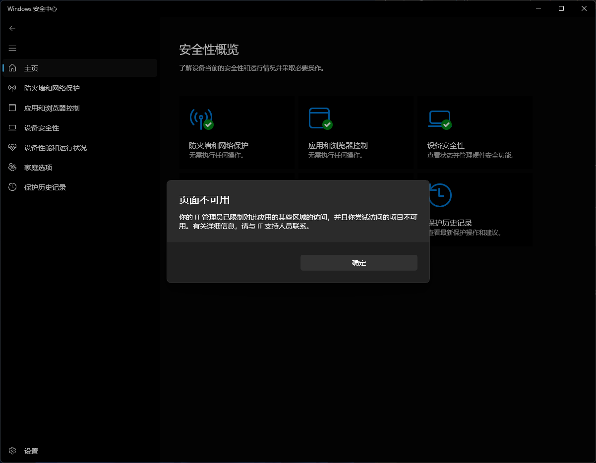596x463 pixels.
Task: Click the app and browser control sidebar icon
Action: (x=12, y=108)
